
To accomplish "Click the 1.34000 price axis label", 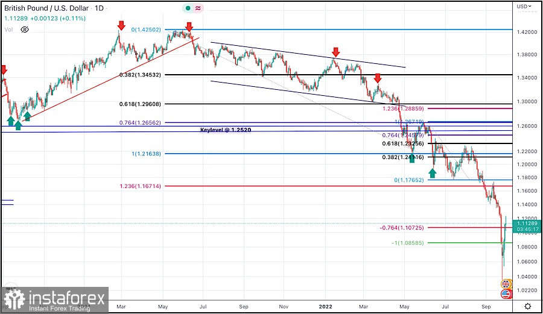I will click(527, 78).
